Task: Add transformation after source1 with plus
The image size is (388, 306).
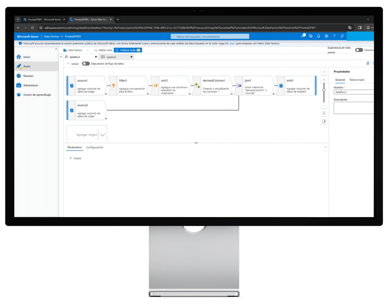Action: coord(106,94)
